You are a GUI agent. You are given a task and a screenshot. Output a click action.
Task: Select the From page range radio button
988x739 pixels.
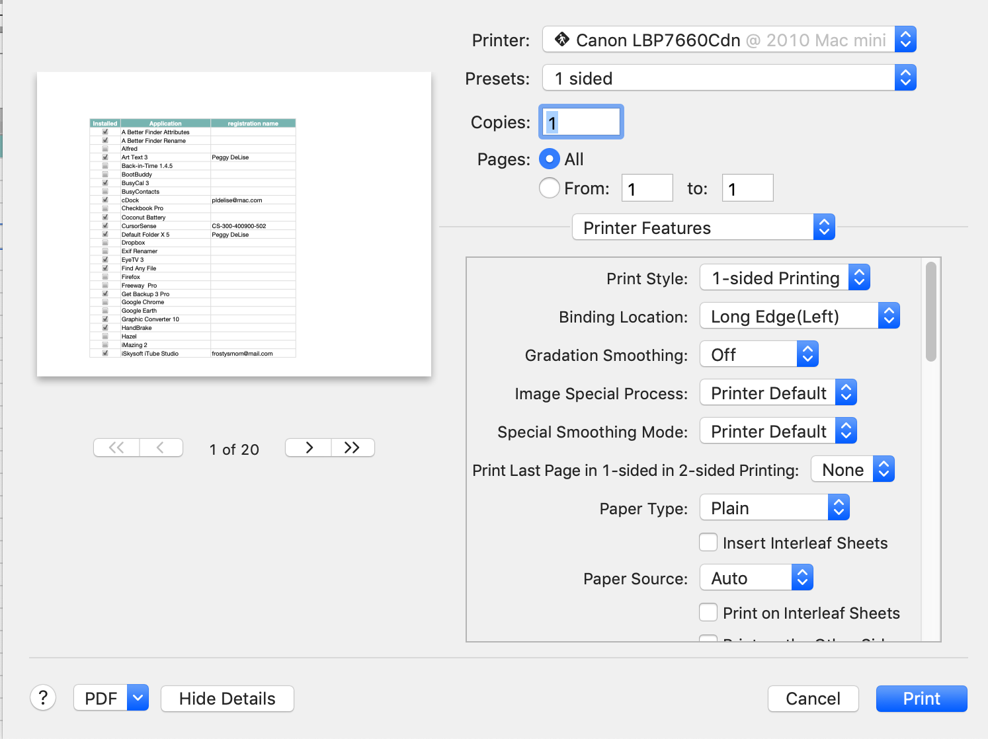point(550,188)
